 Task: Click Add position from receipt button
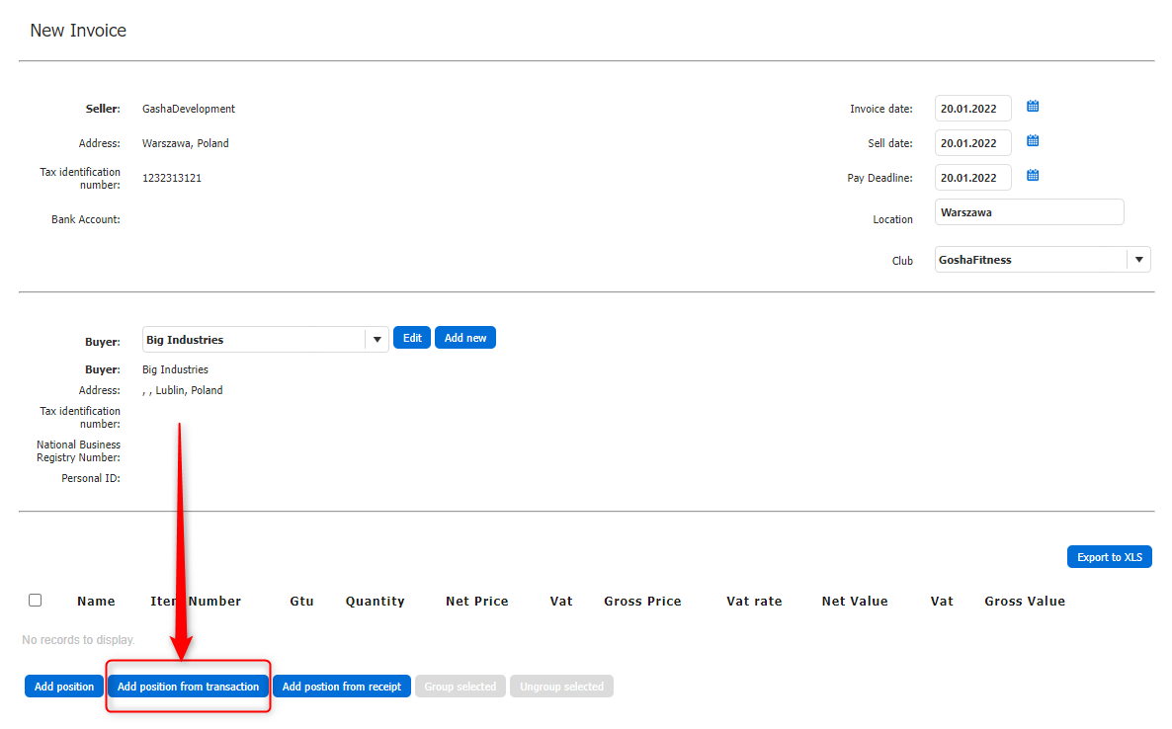coord(342,687)
